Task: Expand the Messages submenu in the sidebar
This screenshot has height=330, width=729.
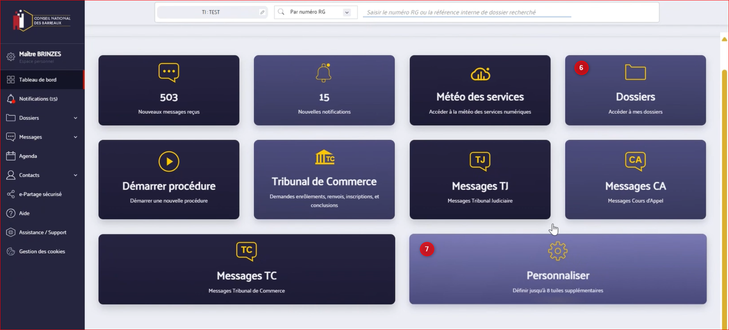Action: point(75,137)
